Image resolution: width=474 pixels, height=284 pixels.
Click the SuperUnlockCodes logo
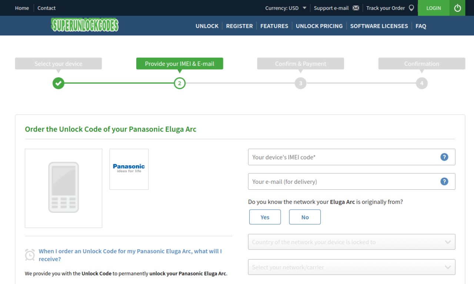click(85, 25)
